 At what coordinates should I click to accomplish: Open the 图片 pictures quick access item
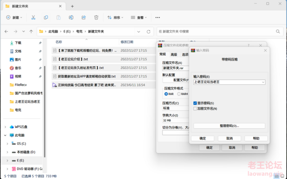[x=18, y=60]
